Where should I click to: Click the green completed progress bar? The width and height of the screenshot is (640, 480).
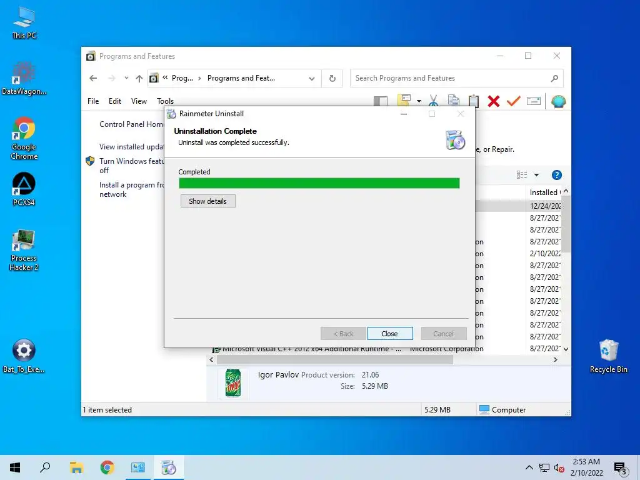coord(319,183)
